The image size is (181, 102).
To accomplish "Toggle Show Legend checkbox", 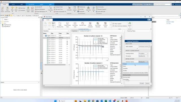I will pyautogui.click(x=113, y=24).
